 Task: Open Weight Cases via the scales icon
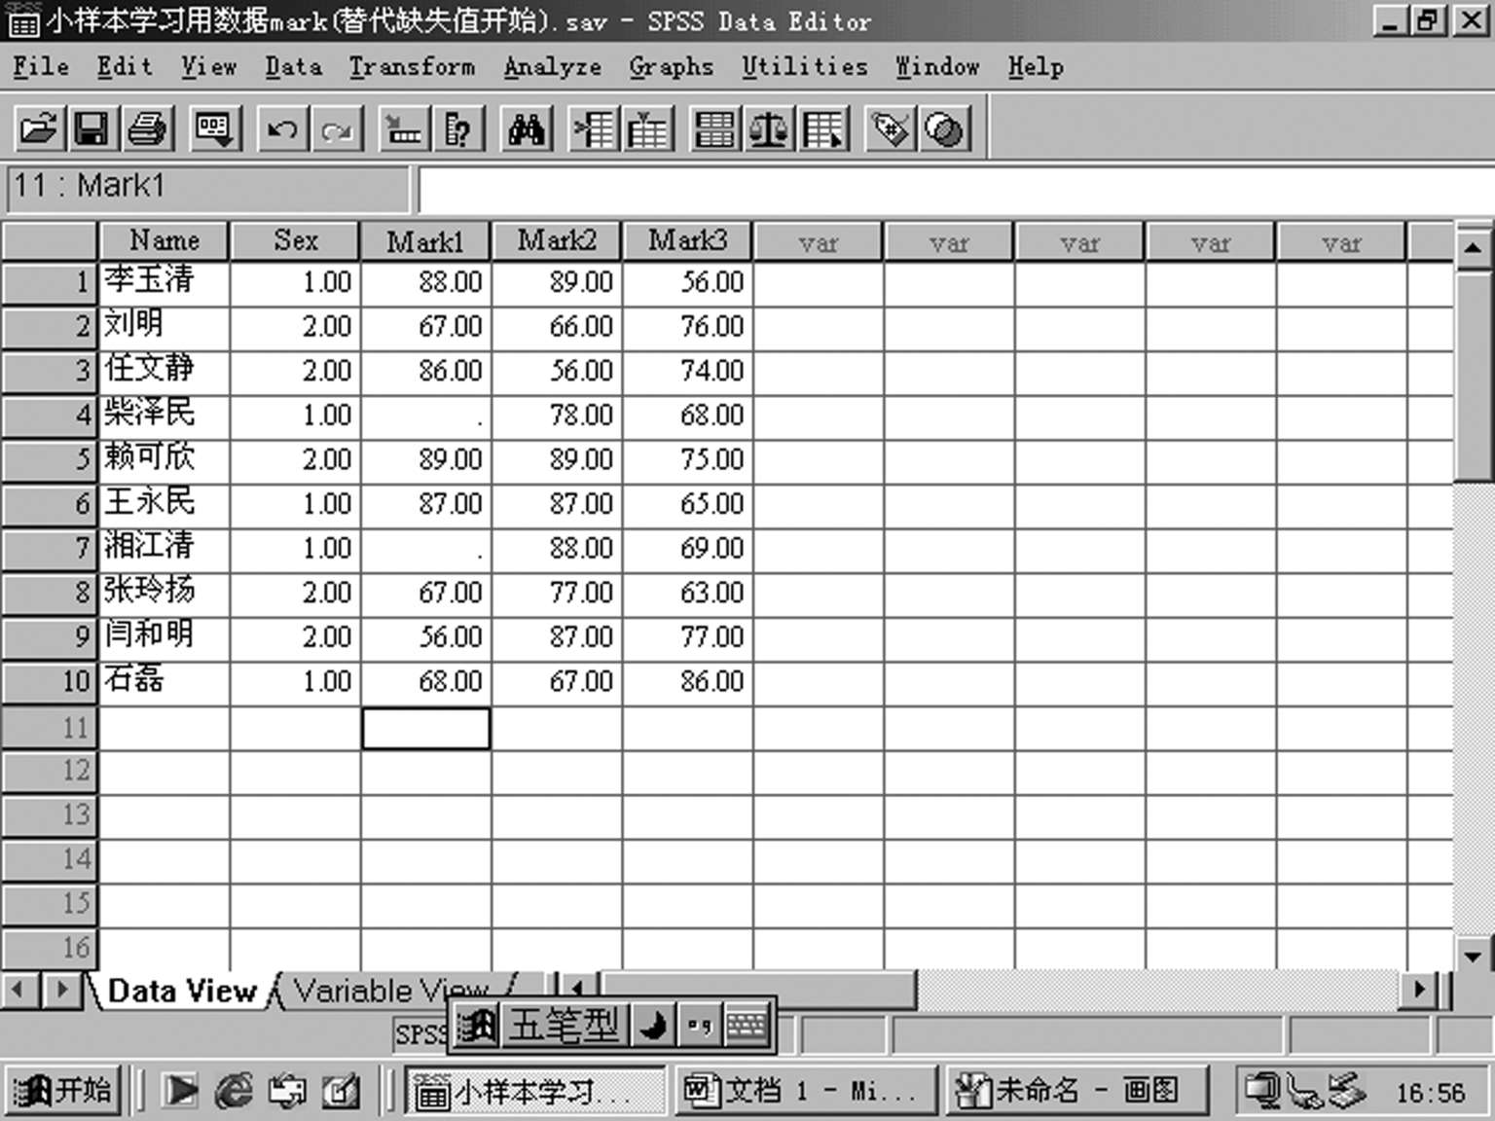pos(769,128)
